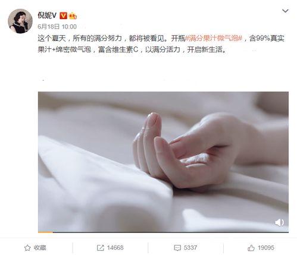Viewport: 297px width, 255px height.
Task: Open the #满分果汁微气泡# hashtag topic
Action: pos(214,38)
